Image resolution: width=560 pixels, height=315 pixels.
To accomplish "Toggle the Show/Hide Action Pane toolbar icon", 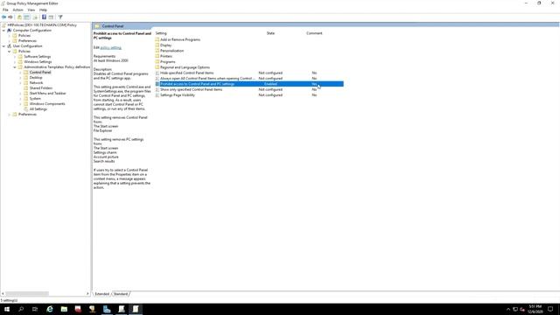I will coord(51,17).
